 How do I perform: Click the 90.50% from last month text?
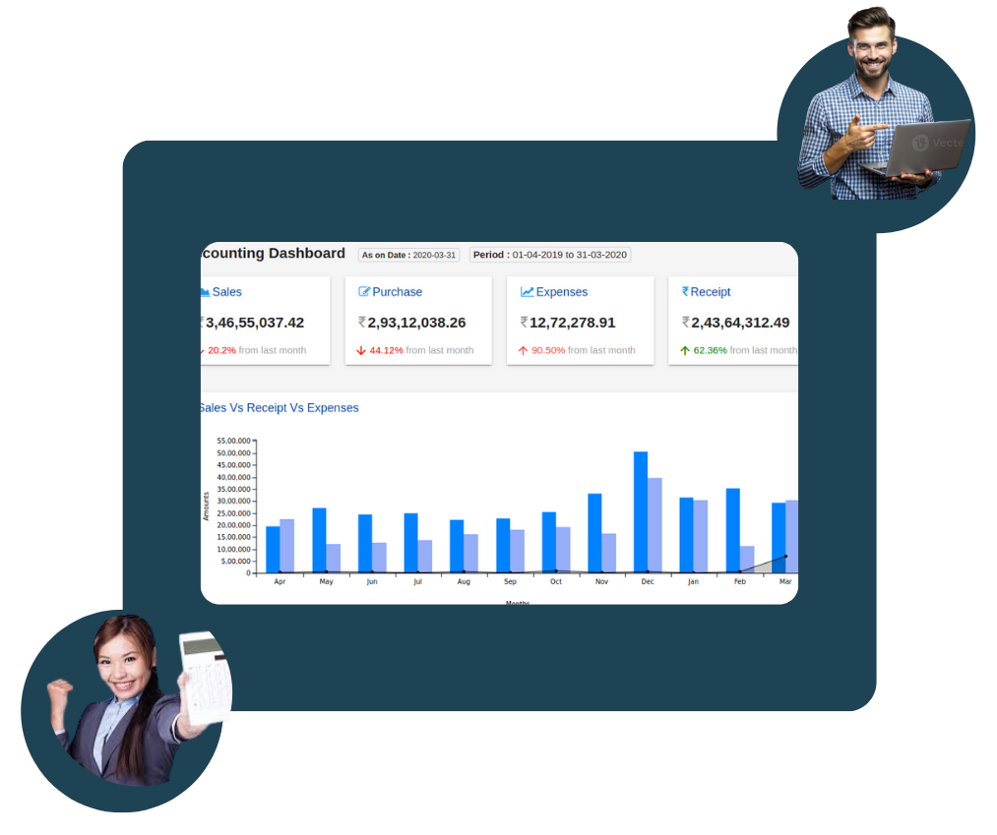[x=583, y=350]
